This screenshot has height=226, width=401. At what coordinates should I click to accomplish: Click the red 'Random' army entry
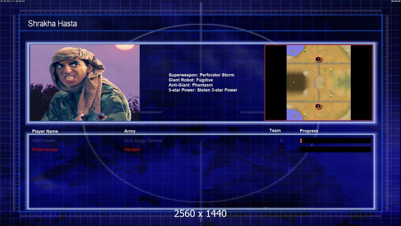click(x=132, y=150)
